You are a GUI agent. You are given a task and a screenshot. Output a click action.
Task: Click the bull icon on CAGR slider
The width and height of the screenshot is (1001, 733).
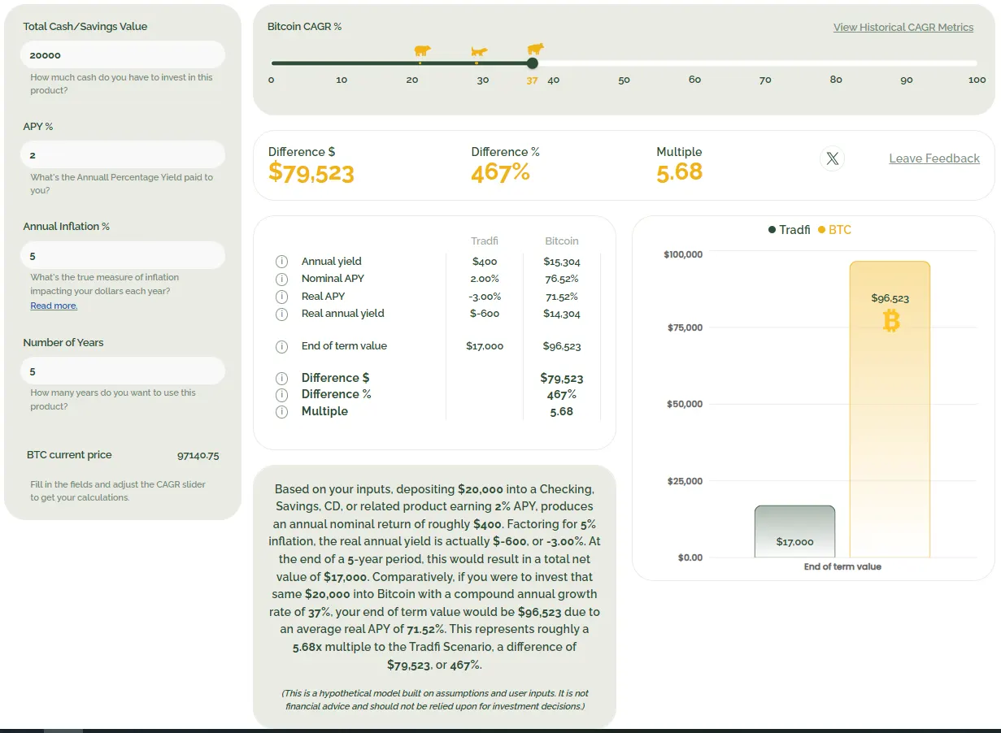[x=535, y=50]
